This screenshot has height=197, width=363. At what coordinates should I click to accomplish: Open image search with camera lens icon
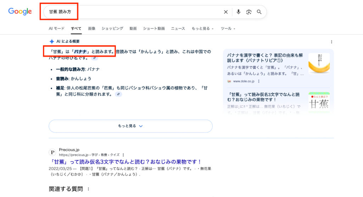(249, 12)
